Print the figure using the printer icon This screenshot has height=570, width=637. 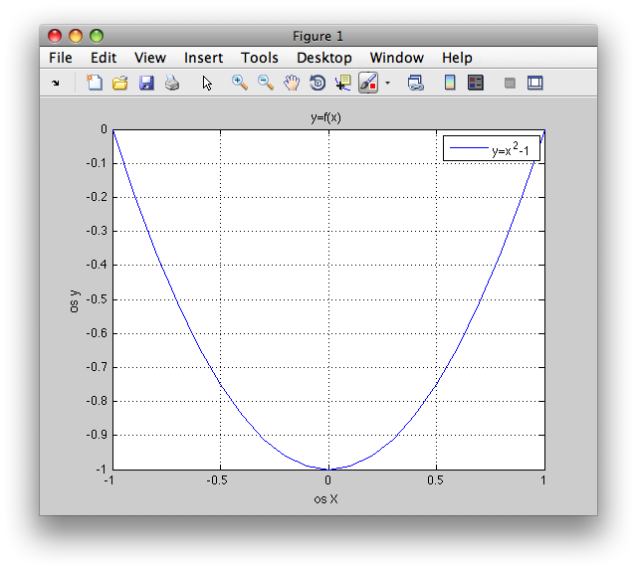pyautogui.click(x=172, y=83)
